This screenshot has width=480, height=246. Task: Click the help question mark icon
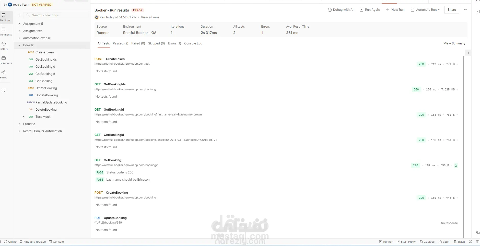pos(471,242)
